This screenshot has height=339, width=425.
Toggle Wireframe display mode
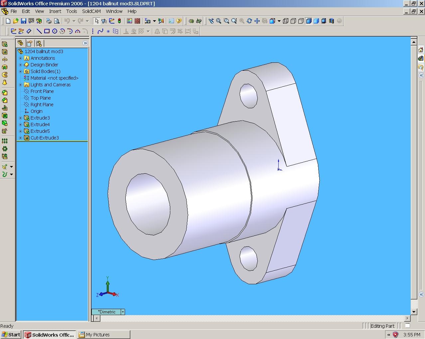(286, 21)
